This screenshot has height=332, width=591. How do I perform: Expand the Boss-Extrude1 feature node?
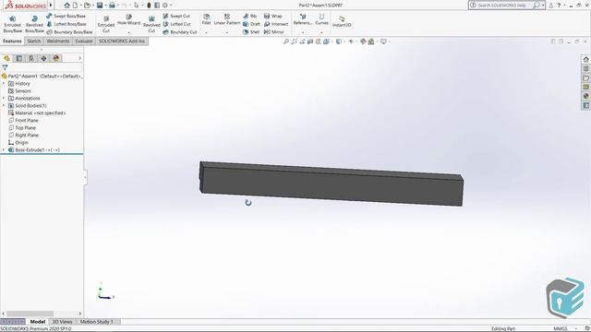4,149
